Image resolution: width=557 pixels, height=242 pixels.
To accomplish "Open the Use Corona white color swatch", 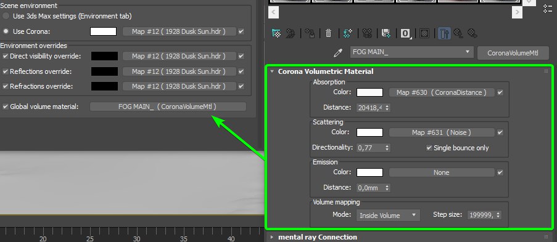I will (104, 31).
